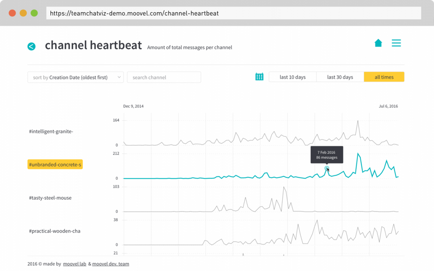Choose the all times range
This screenshot has height=271, width=434.
pos(384,77)
